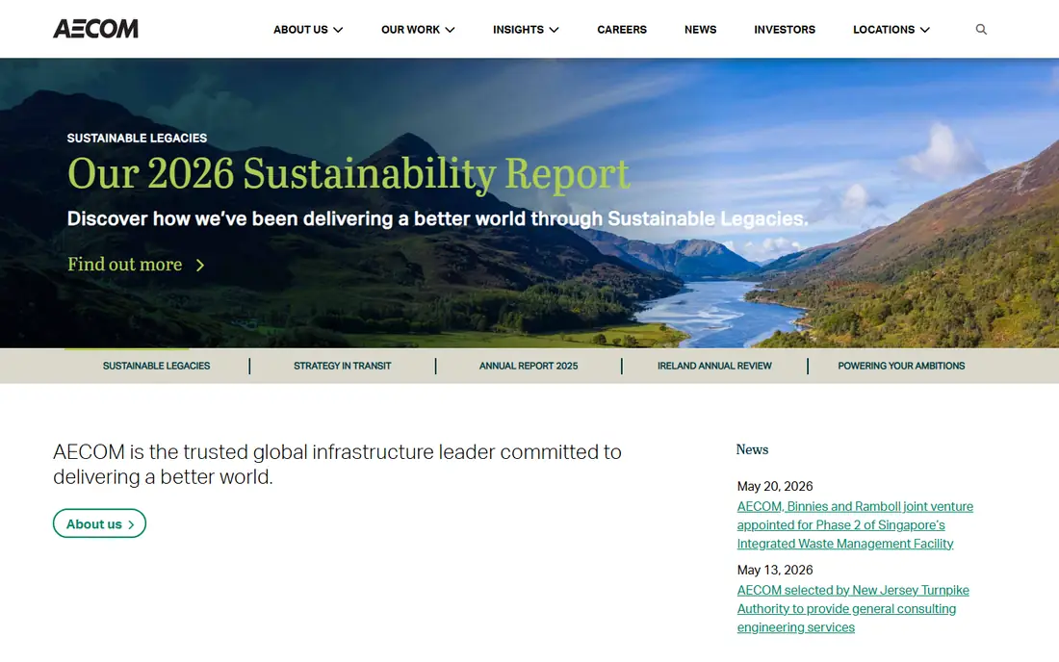This screenshot has height=662, width=1059.
Task: Expand the Our Work dropdown menu
Action: (418, 30)
